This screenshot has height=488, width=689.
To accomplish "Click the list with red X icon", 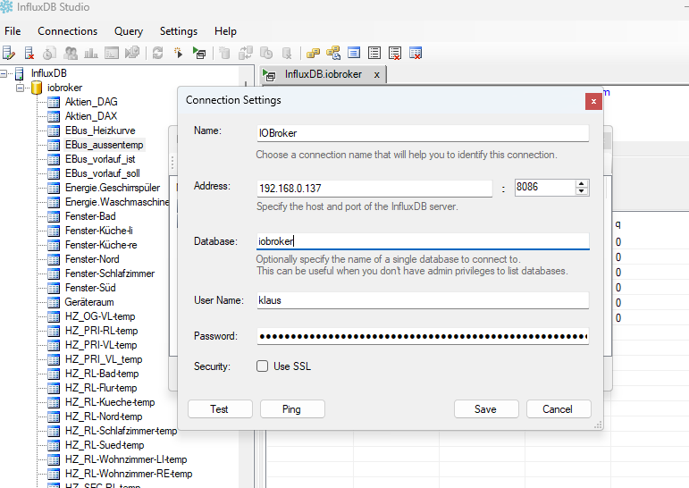I will (x=395, y=54).
